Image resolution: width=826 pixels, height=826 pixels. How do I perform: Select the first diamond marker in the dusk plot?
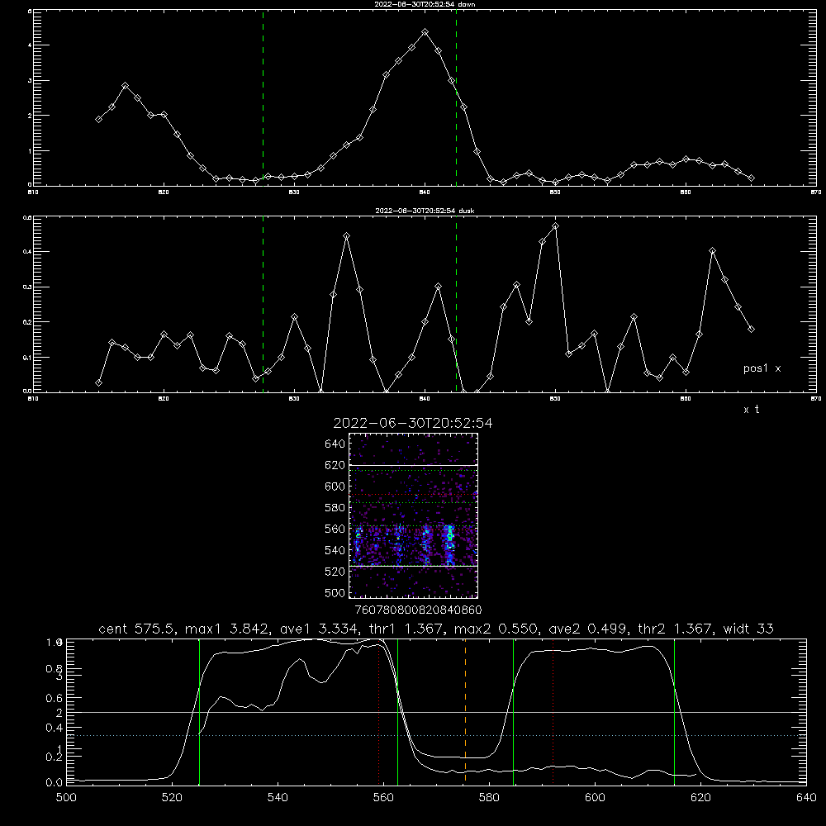coord(98,383)
